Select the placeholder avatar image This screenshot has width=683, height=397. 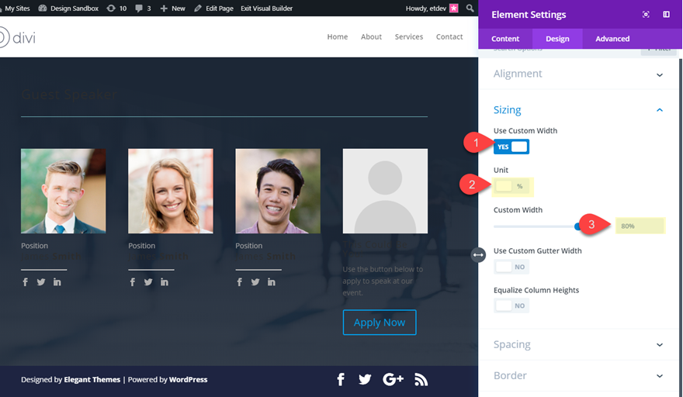click(385, 191)
